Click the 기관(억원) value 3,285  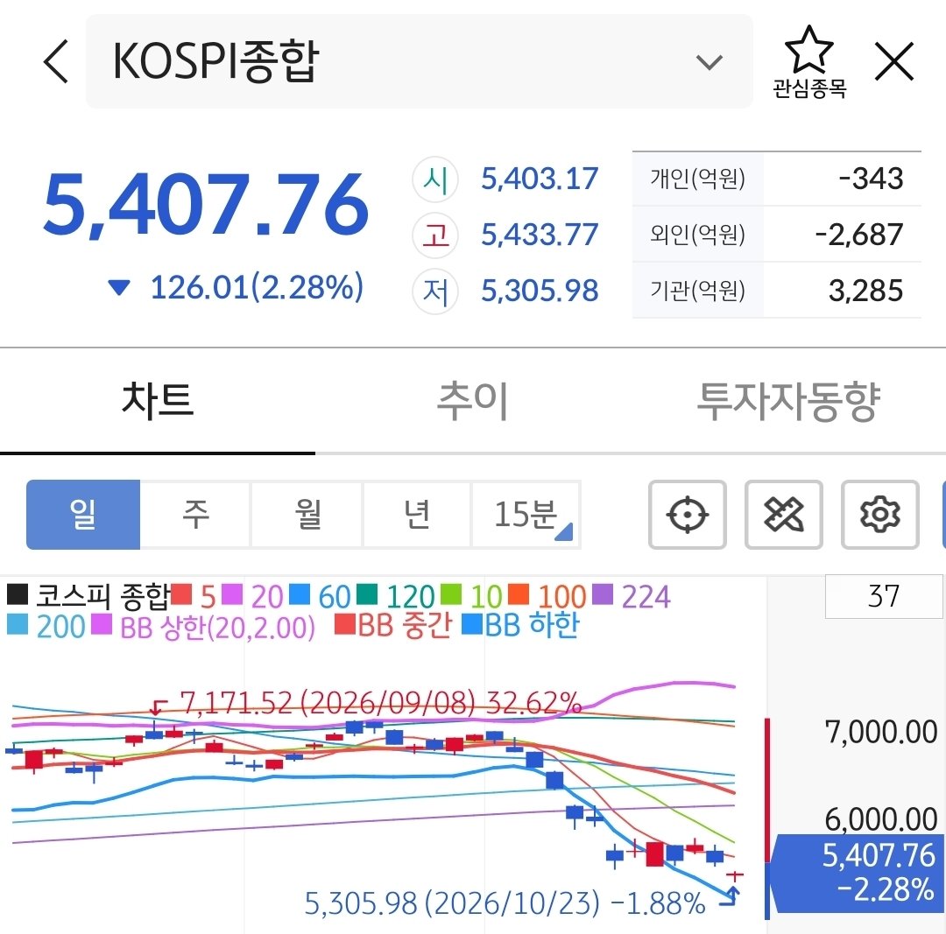pyautogui.click(x=865, y=291)
